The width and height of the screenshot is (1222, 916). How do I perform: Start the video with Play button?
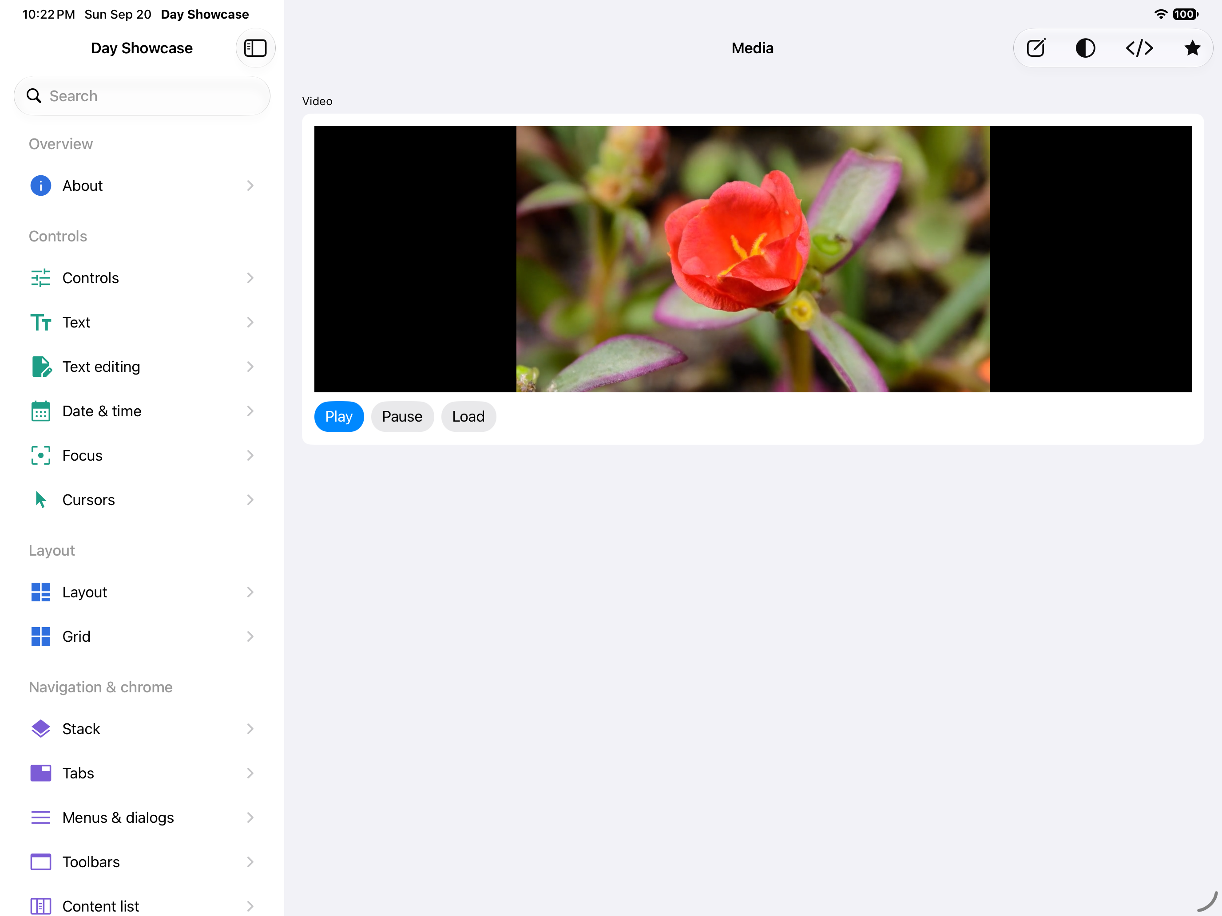coord(339,416)
